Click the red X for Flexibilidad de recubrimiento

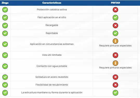click(115, 85)
